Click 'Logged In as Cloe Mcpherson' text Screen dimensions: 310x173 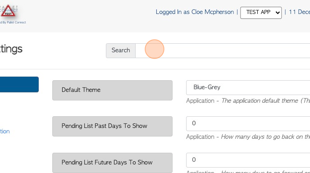pyautogui.click(x=195, y=12)
